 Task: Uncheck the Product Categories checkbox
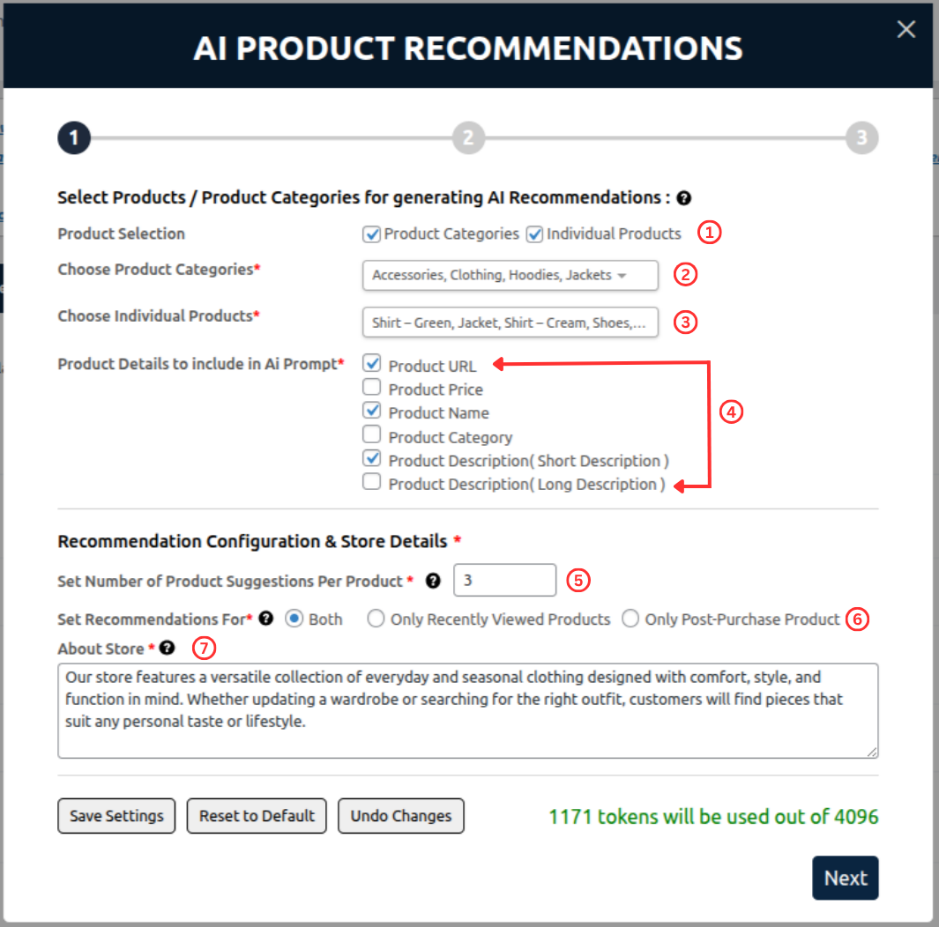pyautogui.click(x=371, y=234)
